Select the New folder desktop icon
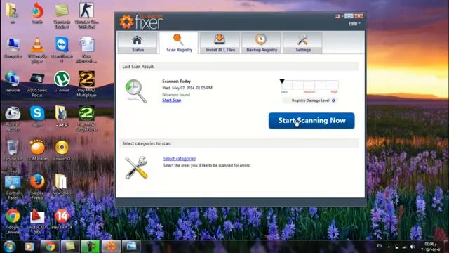449x253 pixels. [62, 184]
